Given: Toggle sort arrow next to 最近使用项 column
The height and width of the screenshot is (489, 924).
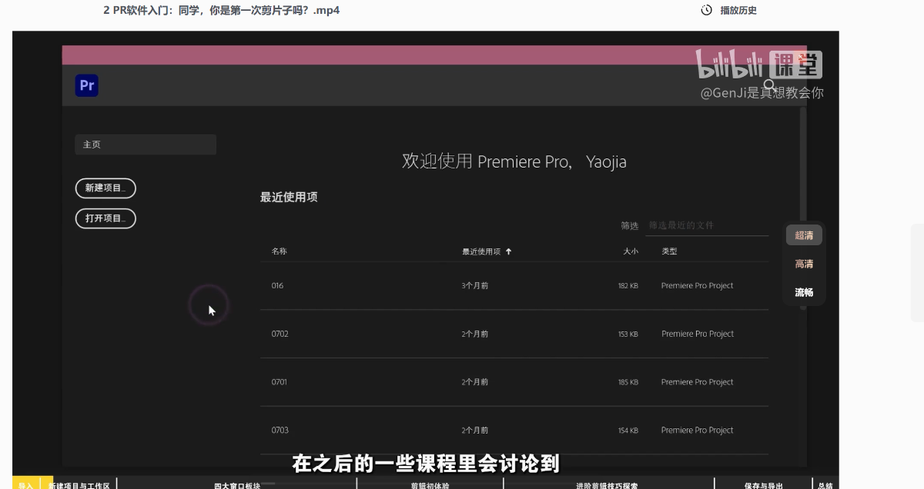Looking at the screenshot, I should click(x=508, y=251).
